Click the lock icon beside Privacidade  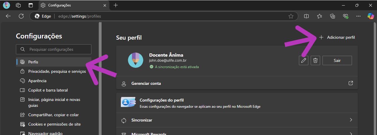click(x=22, y=71)
